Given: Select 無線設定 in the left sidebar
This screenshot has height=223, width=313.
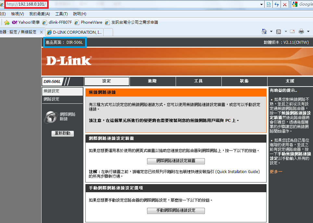Looking at the screenshot, I should 62,91.
